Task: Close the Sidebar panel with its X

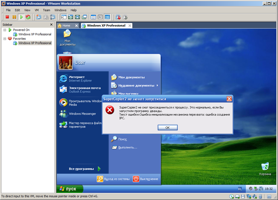Action: pos(51,25)
